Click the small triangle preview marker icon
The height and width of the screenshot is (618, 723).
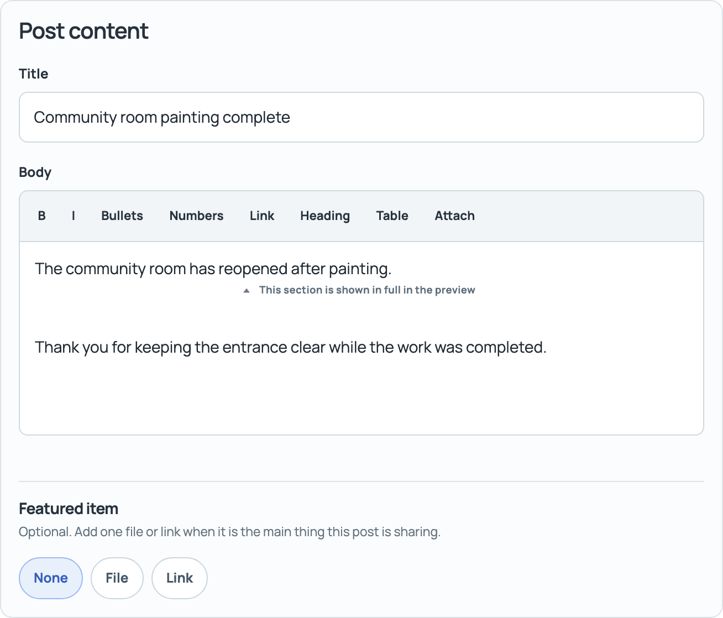247,290
